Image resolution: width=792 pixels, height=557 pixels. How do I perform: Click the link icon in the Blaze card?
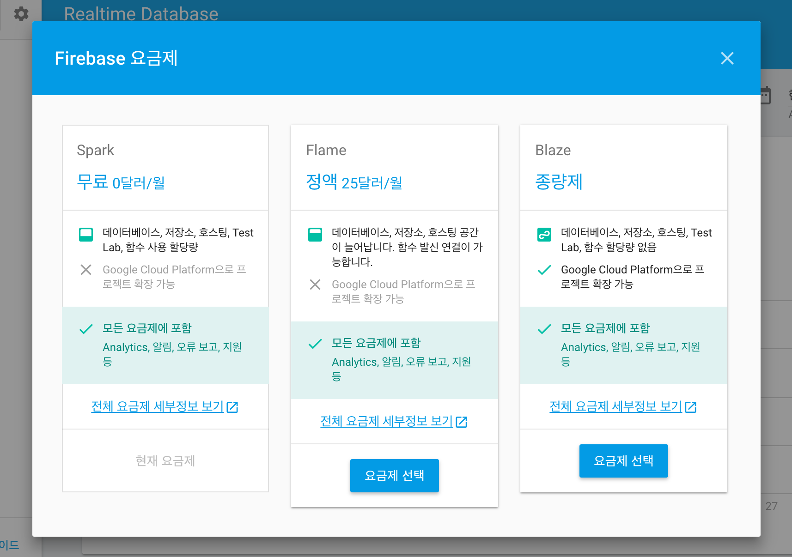point(544,235)
